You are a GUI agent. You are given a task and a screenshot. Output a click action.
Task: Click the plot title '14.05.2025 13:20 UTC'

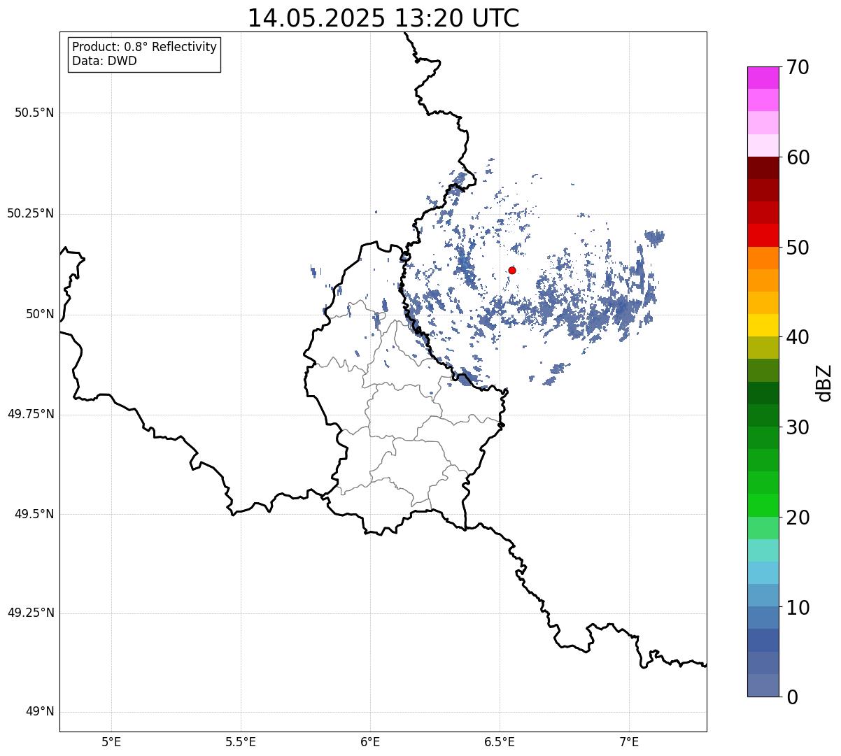pyautogui.click(x=383, y=18)
